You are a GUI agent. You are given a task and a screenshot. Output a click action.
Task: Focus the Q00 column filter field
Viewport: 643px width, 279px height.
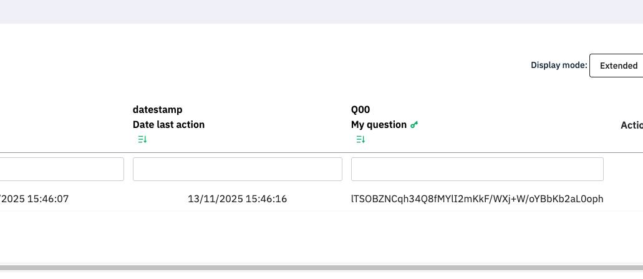(477, 169)
